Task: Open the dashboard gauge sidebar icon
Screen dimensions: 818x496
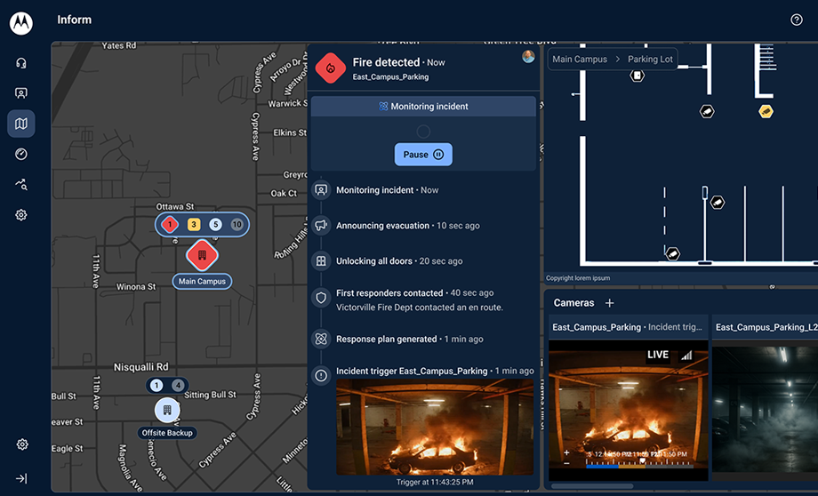Action: point(21,154)
